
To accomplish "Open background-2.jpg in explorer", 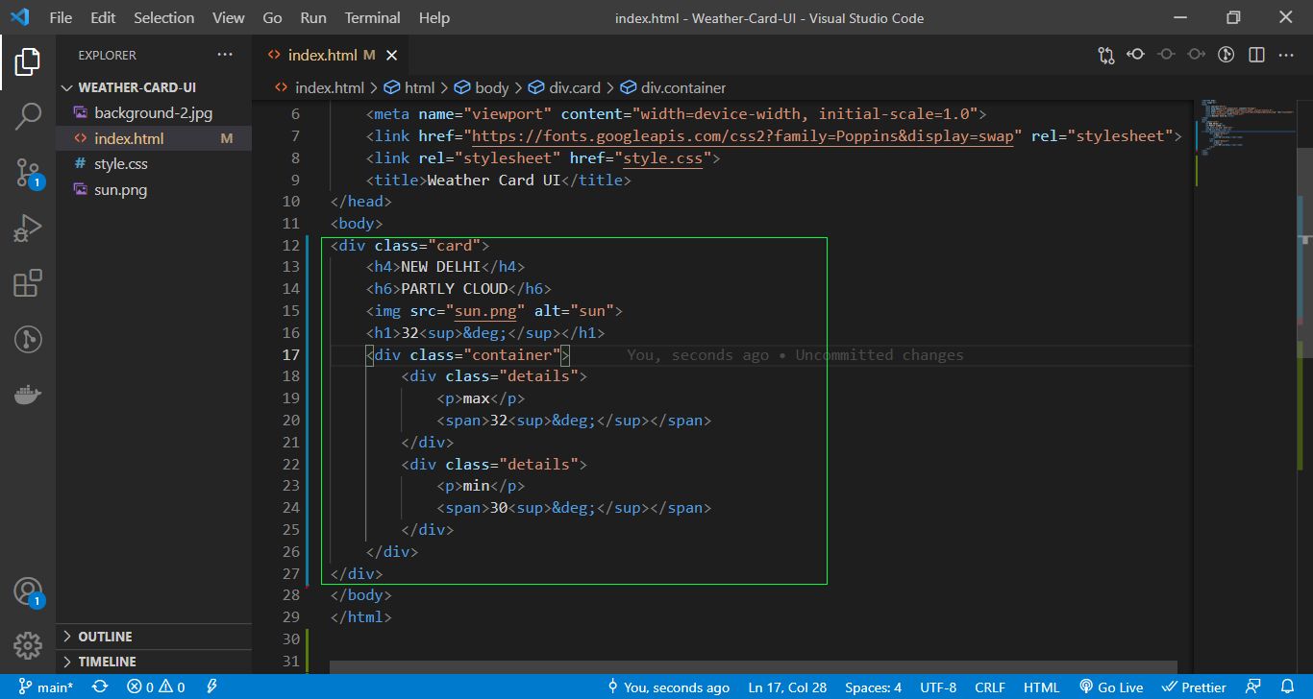I will click(x=154, y=113).
